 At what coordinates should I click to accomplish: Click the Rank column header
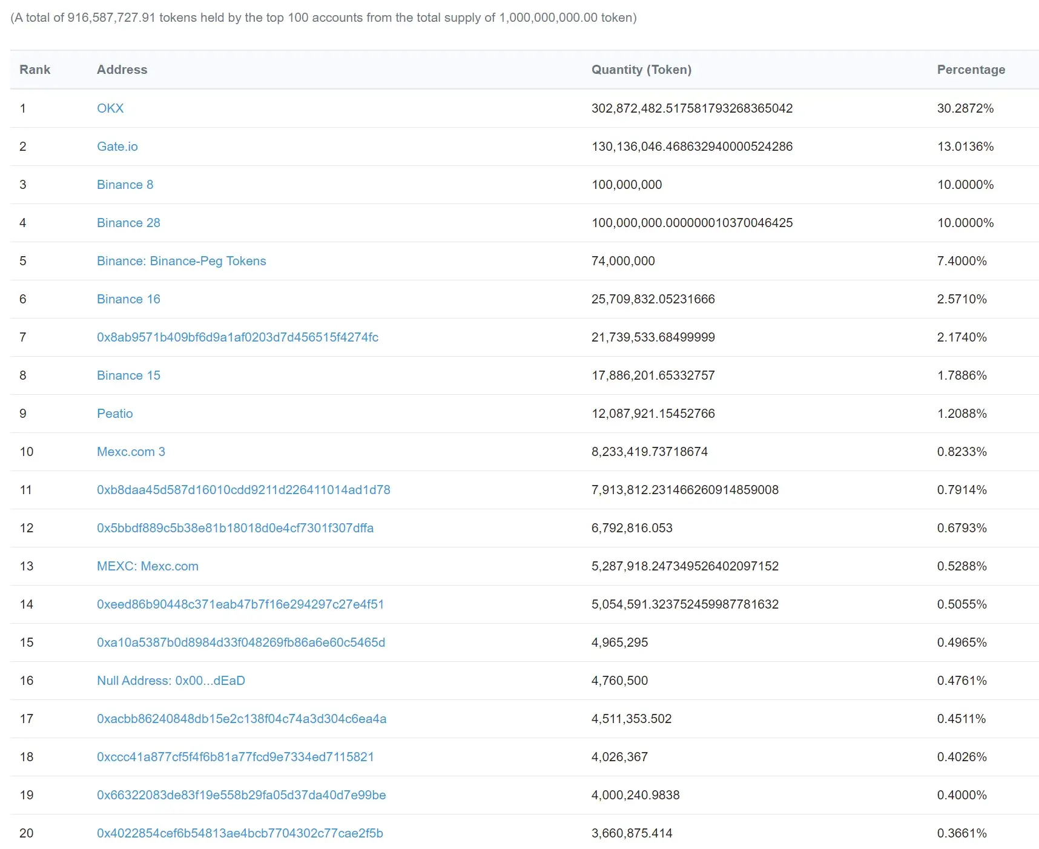(35, 70)
